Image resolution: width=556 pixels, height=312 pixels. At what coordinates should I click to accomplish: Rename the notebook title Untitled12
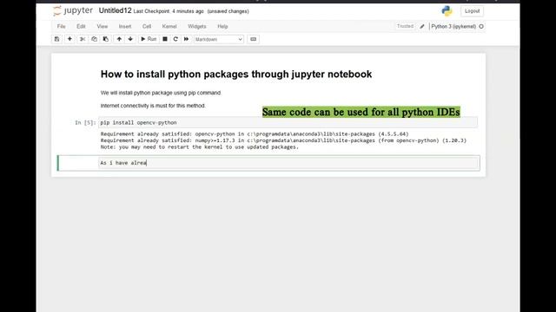pyautogui.click(x=116, y=11)
